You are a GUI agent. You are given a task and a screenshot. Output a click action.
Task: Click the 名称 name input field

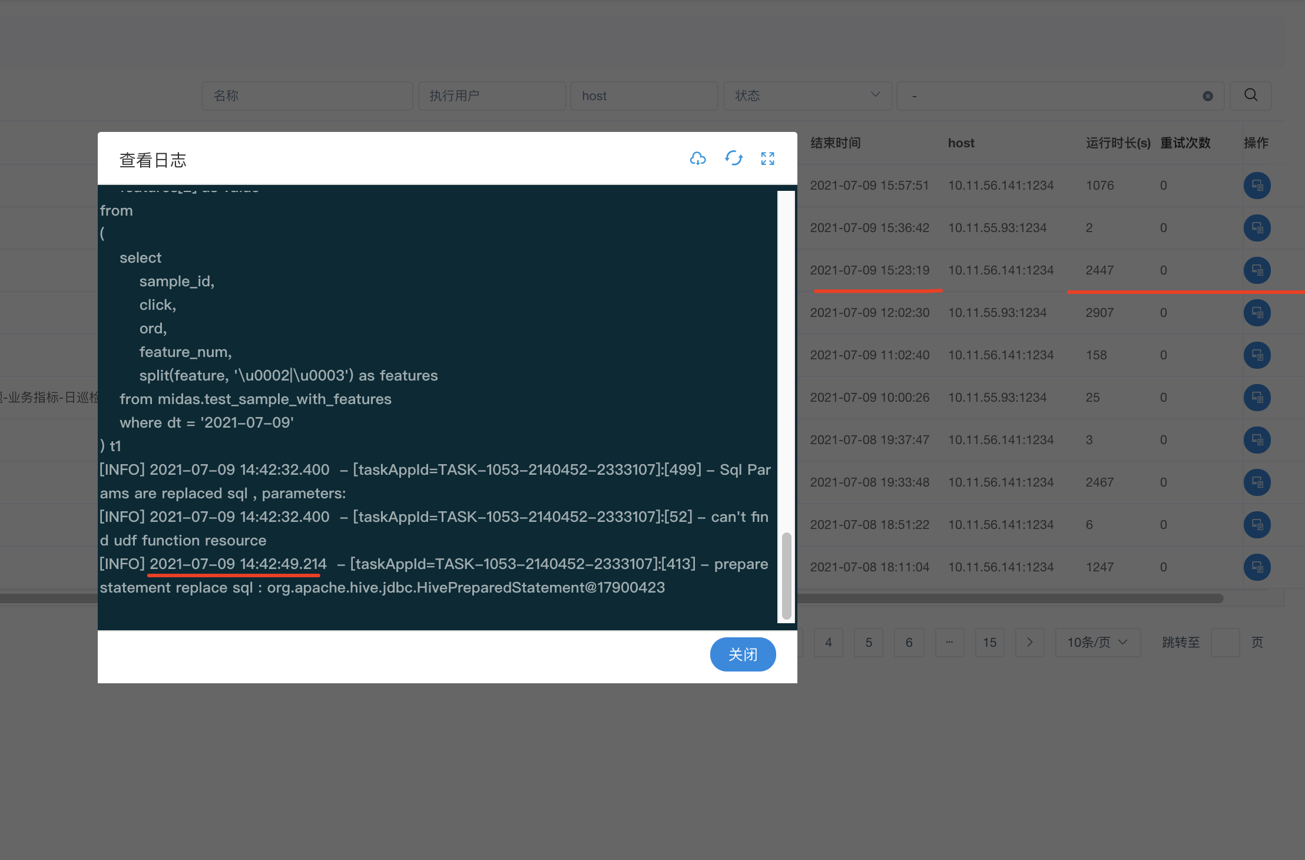[x=307, y=95]
